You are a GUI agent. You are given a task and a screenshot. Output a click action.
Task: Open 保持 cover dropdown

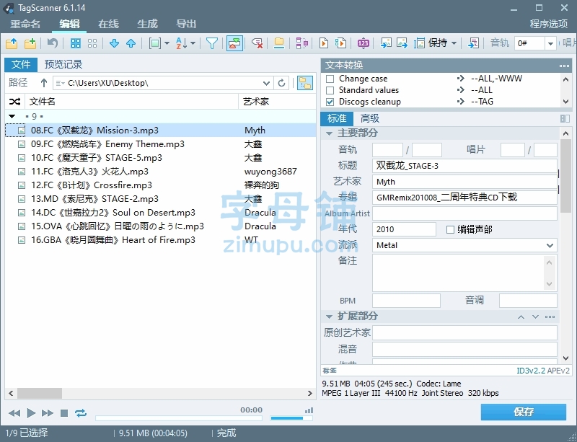(454, 43)
